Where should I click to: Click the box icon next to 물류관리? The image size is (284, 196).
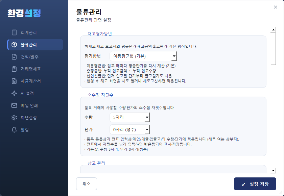14,45
